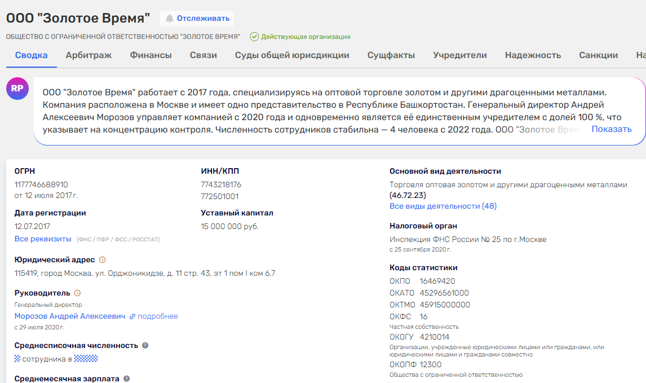
Task: Click the blurred year value after сотрудника в
Action: pyautogui.click(x=86, y=359)
